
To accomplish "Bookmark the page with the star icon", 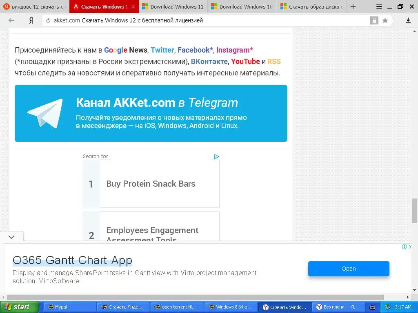I will (x=385, y=20).
